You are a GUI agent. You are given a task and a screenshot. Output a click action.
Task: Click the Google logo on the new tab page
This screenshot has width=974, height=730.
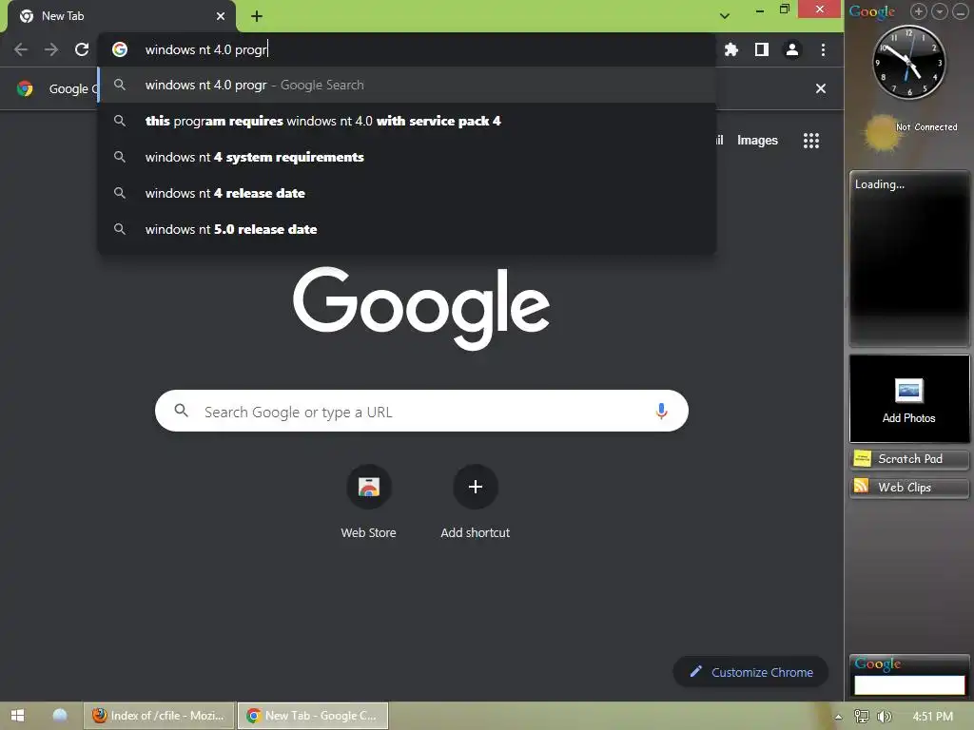(421, 308)
